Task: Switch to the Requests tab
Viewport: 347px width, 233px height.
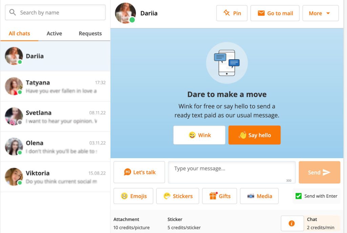Action: point(90,34)
